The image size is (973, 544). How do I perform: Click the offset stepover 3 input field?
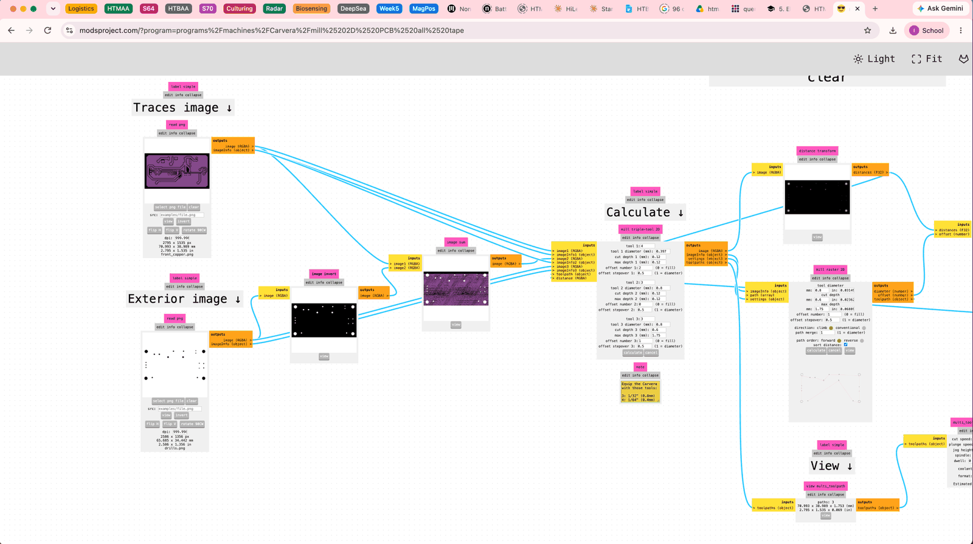pyautogui.click(x=645, y=346)
